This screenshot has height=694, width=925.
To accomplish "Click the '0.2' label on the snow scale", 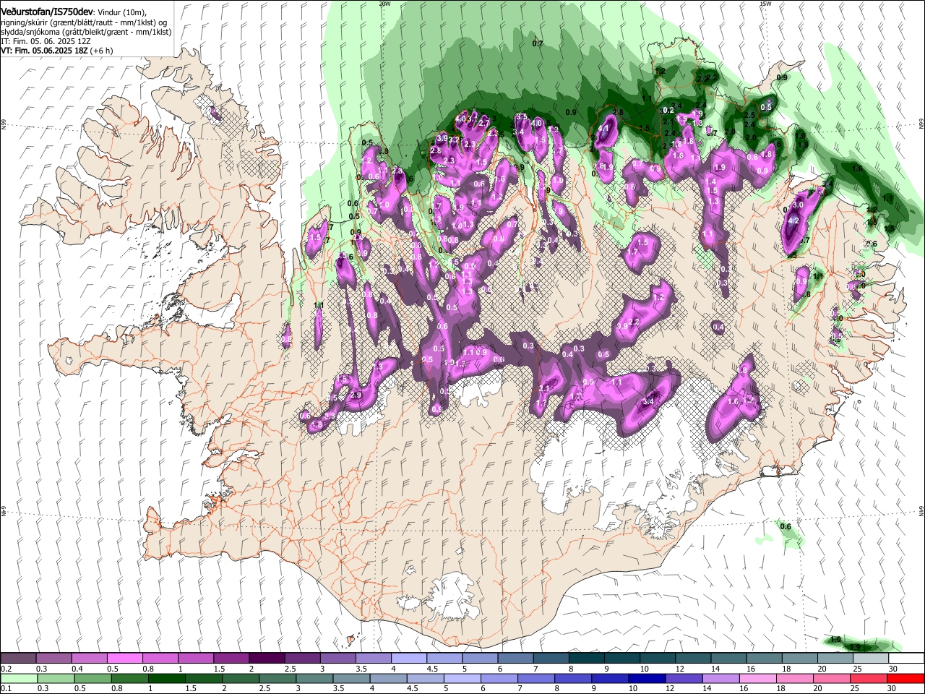I will point(5,669).
